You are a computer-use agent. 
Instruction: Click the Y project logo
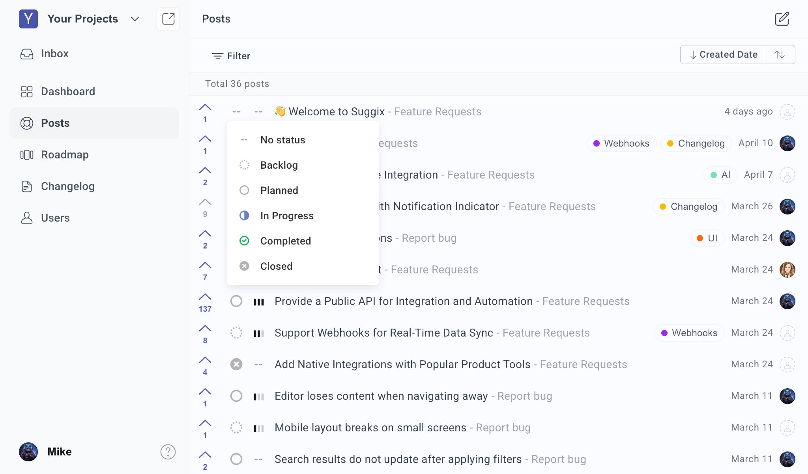click(28, 19)
